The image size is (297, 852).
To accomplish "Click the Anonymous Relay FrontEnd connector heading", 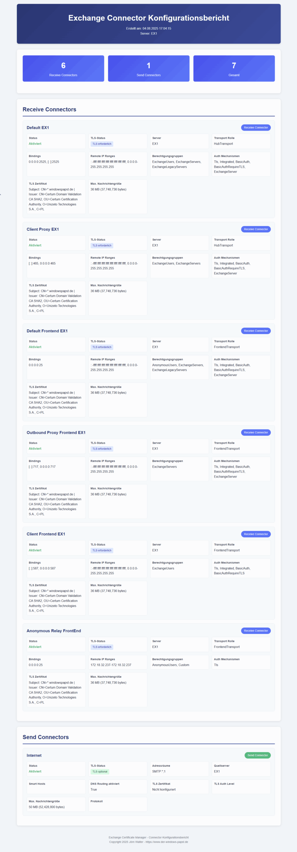I will pos(54,631).
